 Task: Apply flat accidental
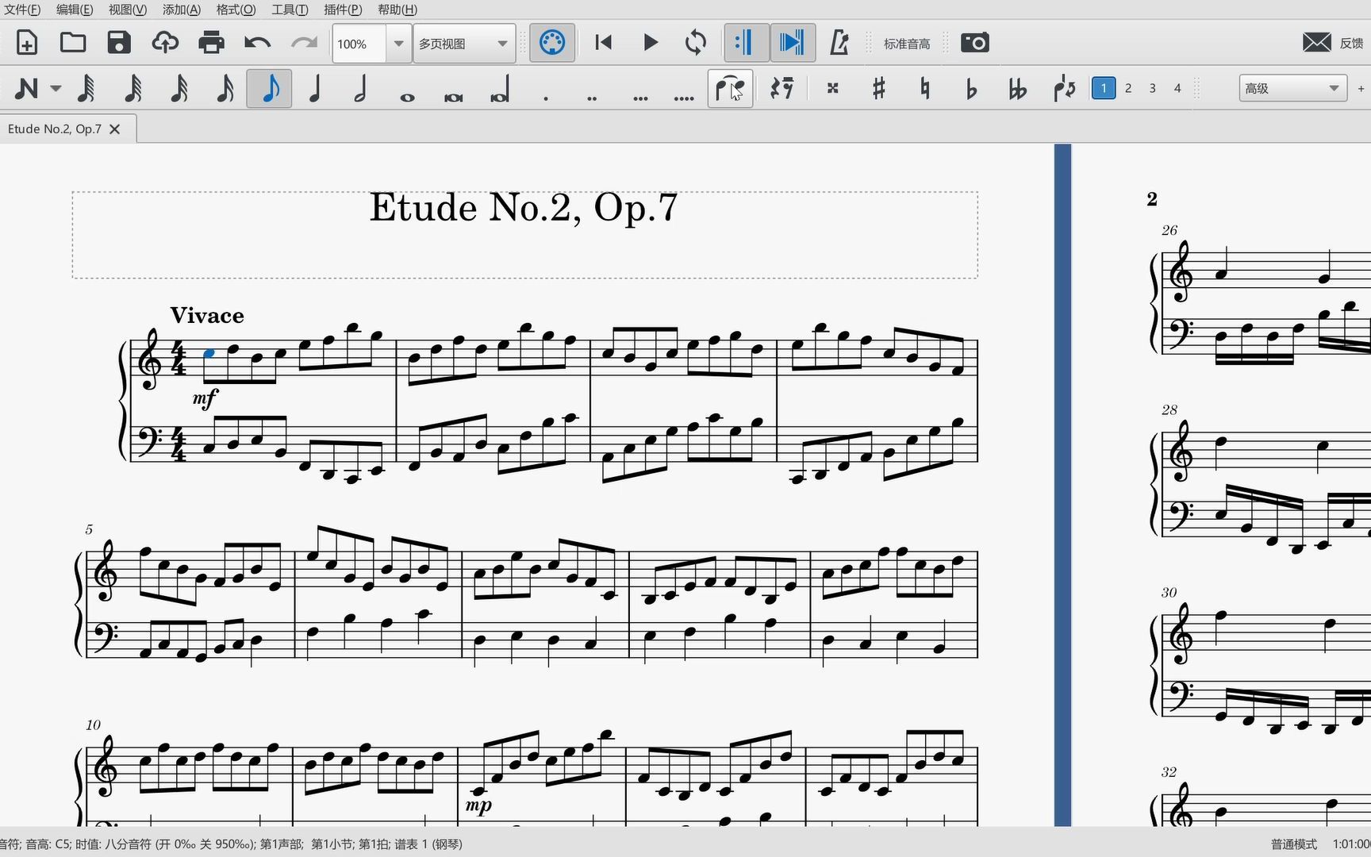click(971, 89)
